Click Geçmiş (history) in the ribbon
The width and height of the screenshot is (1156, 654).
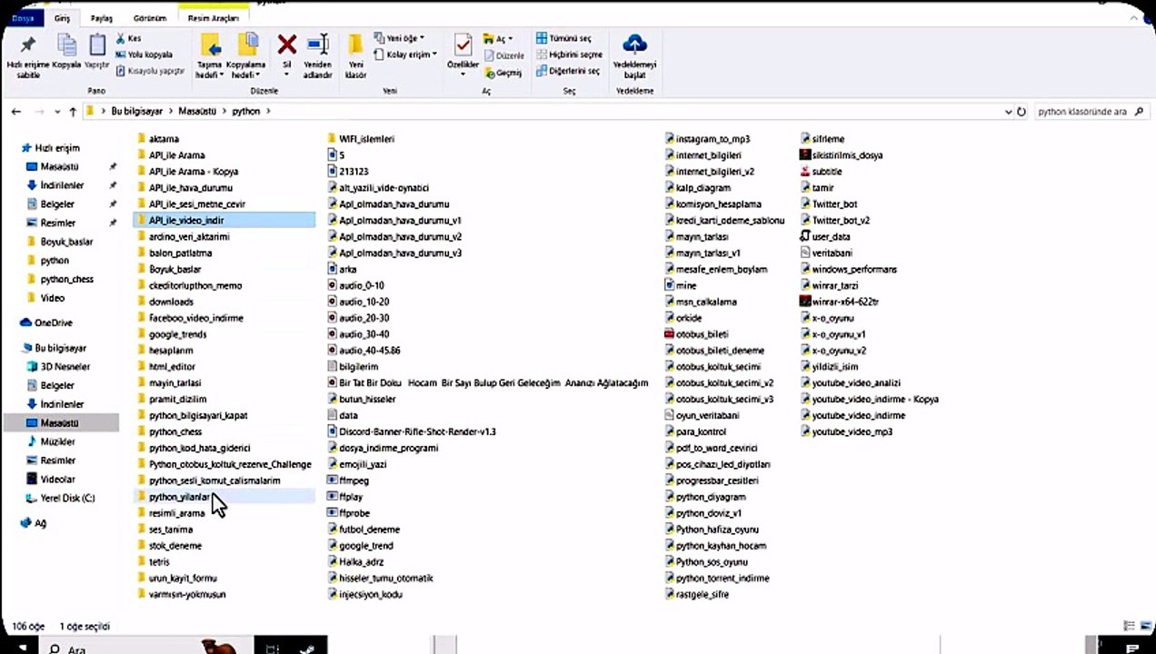(503, 73)
